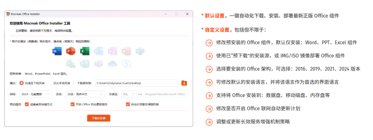Toggle the PowerPoint component icon

pos(71,51)
